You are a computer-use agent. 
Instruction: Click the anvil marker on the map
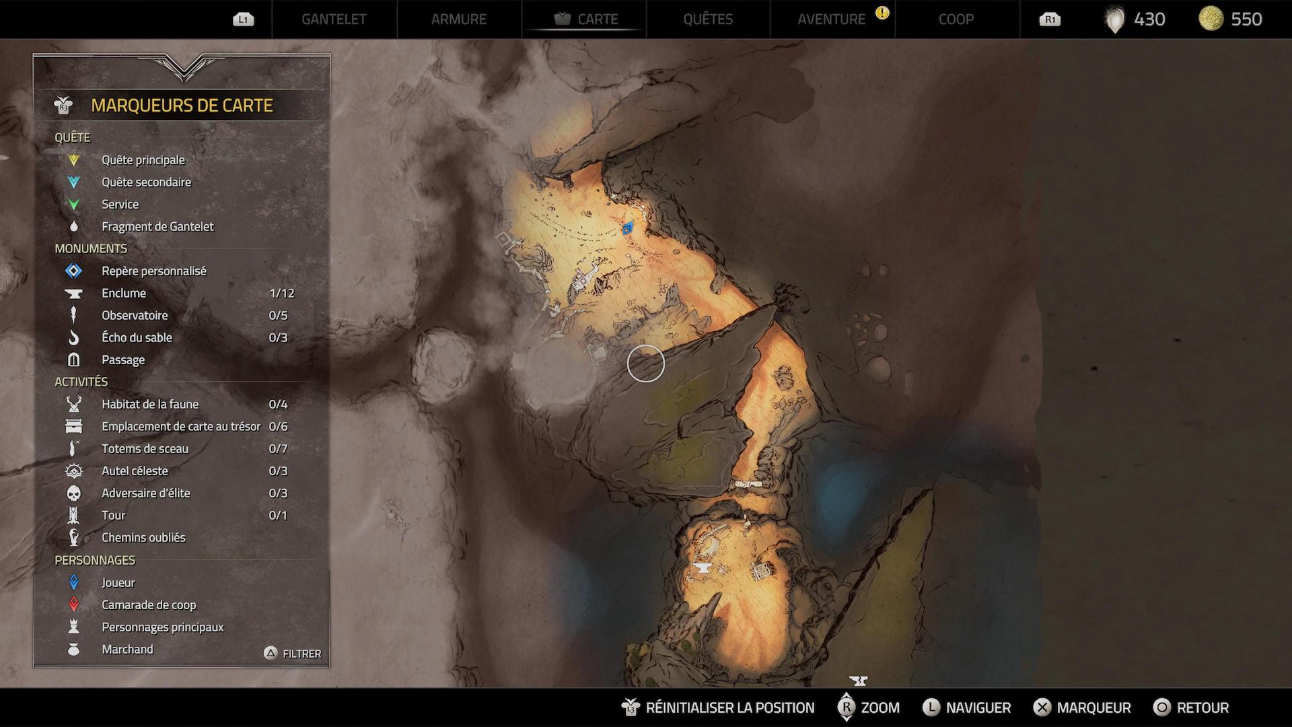click(x=702, y=568)
